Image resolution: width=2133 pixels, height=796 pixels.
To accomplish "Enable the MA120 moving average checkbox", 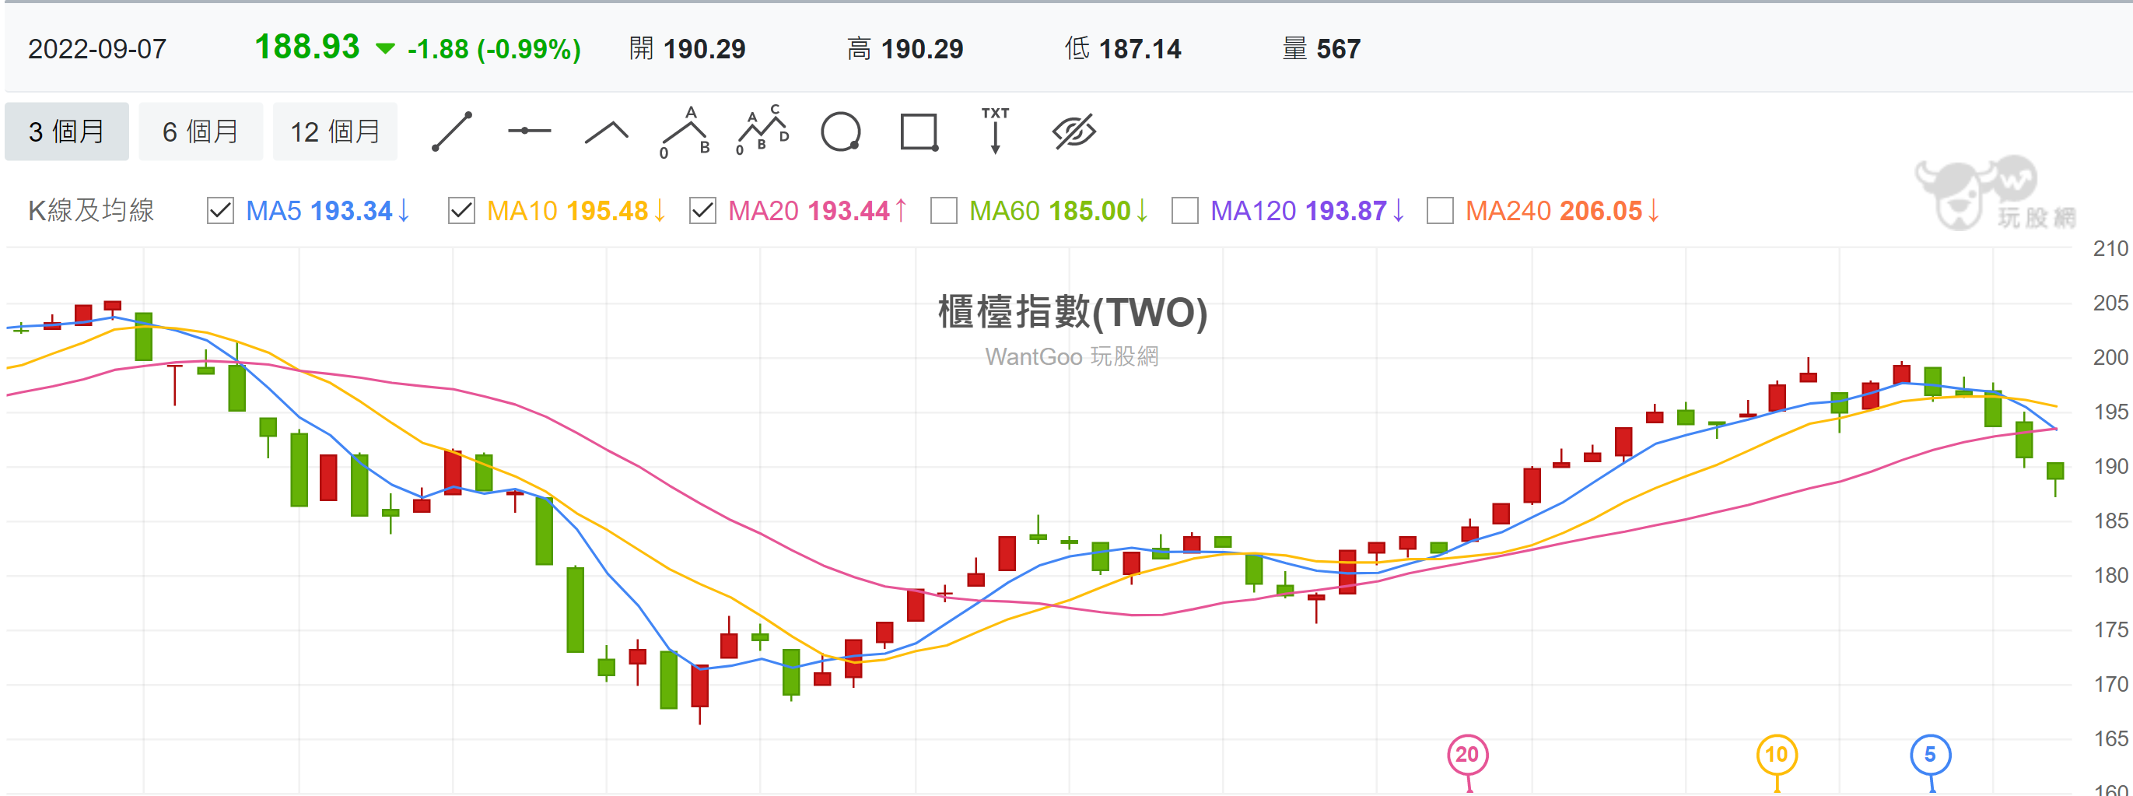I will [x=1185, y=210].
